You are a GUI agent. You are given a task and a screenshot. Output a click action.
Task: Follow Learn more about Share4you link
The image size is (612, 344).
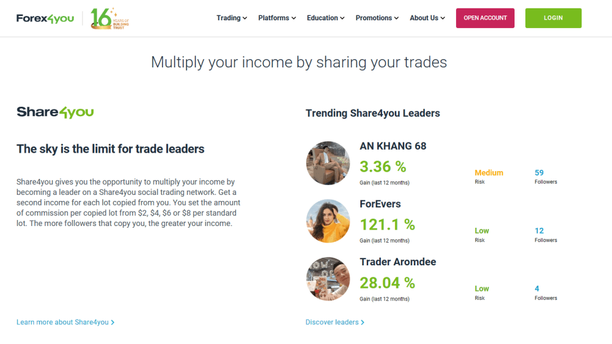point(66,322)
